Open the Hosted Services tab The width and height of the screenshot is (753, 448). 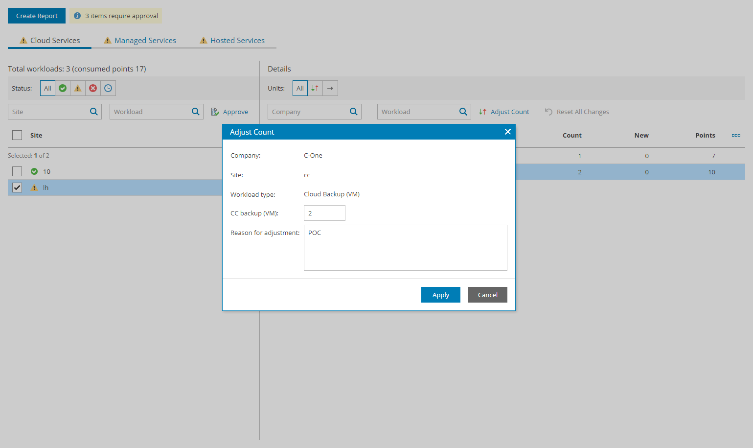237,40
